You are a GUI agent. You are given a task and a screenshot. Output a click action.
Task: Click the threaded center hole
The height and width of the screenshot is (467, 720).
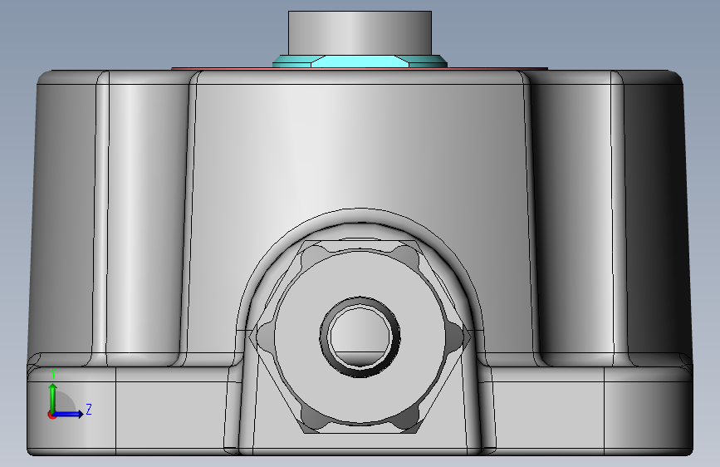click(360, 337)
